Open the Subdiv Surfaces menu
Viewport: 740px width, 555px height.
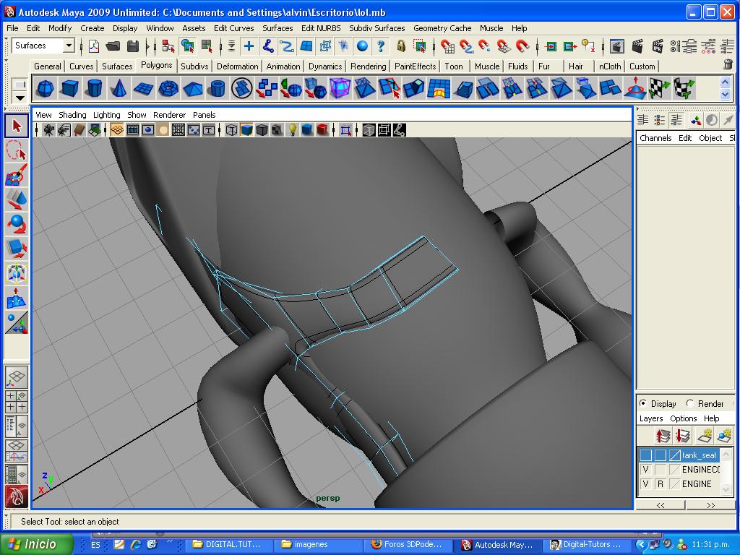point(377,28)
